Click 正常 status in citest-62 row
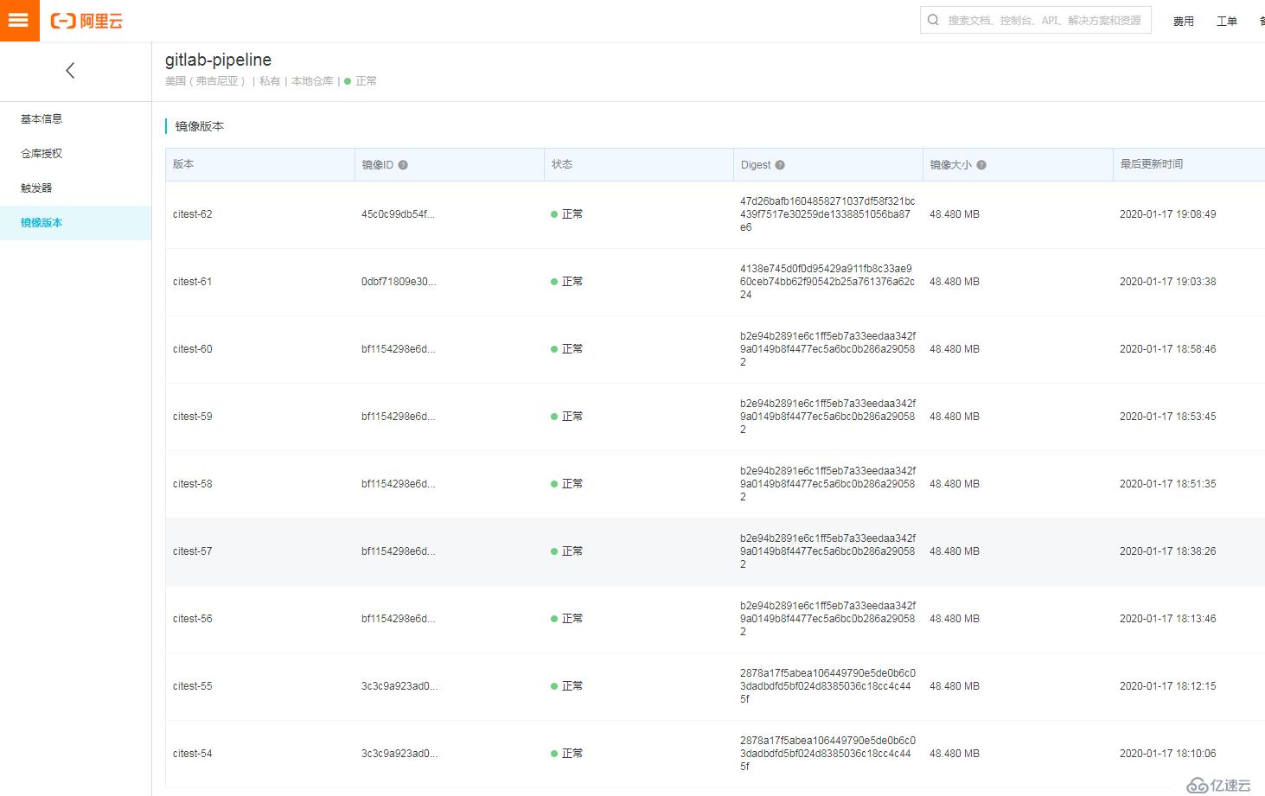Screen dimensions: 1265x796 [x=567, y=214]
